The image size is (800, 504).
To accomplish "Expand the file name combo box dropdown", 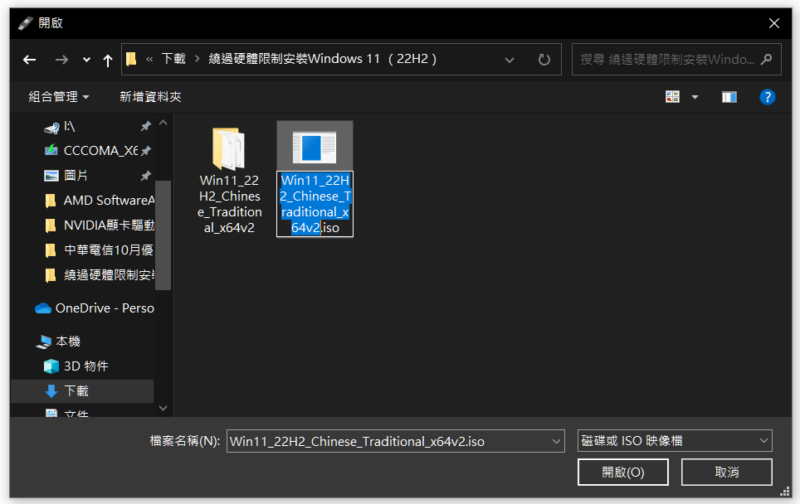I will (x=556, y=441).
